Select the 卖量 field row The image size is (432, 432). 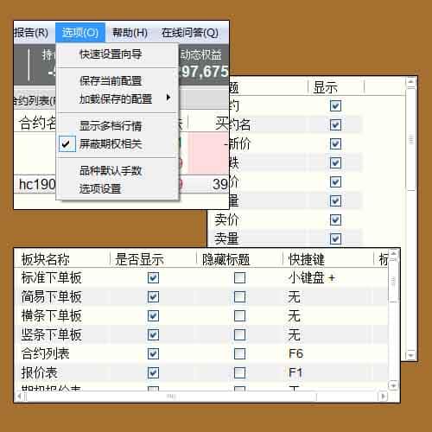click(226, 239)
